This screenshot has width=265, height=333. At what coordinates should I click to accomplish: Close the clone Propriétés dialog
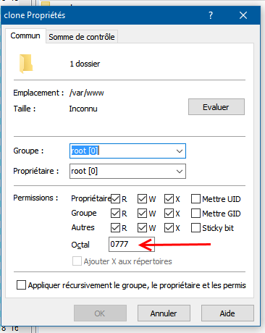243,15
